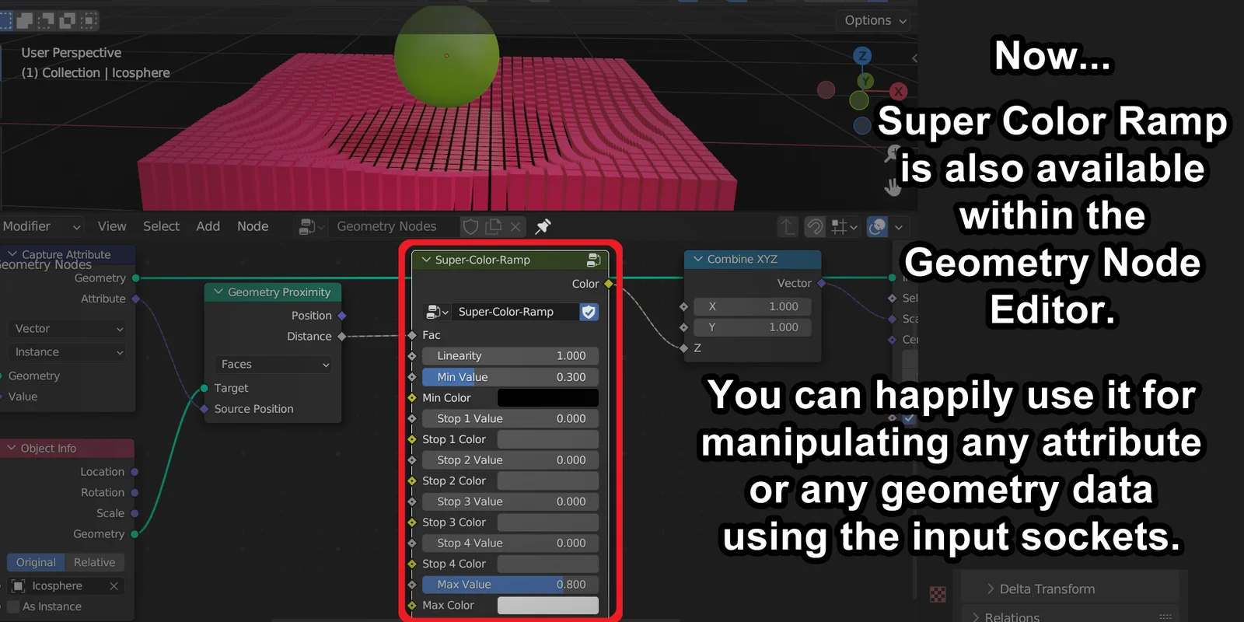Clear the Icosphere object field with X
Image resolution: width=1244 pixels, height=622 pixels.
pyautogui.click(x=114, y=585)
